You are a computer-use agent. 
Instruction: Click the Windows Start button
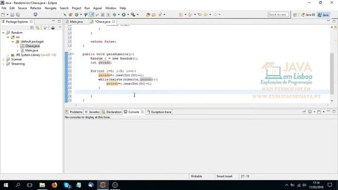[x=6, y=185]
